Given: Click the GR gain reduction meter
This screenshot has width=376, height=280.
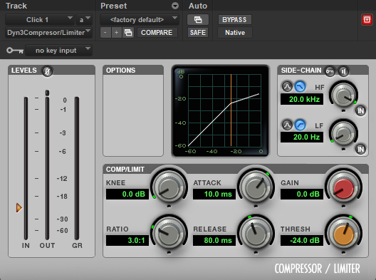Looking at the screenshot, I should click(x=77, y=168).
